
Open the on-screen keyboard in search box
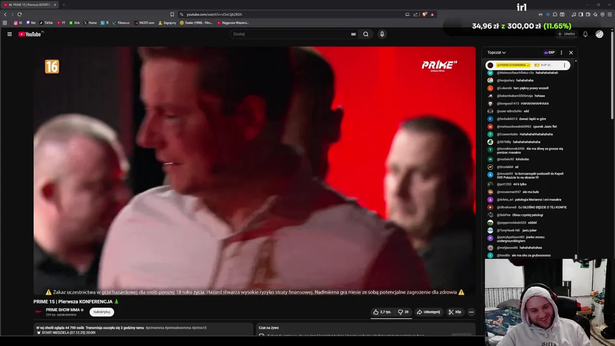click(x=353, y=34)
